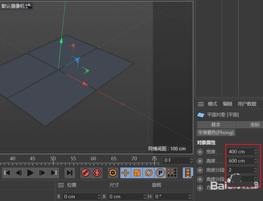
Task: Click the down stepper arrow for 600 cm
Action: tap(256, 162)
